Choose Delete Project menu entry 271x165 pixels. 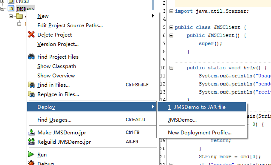93,34
